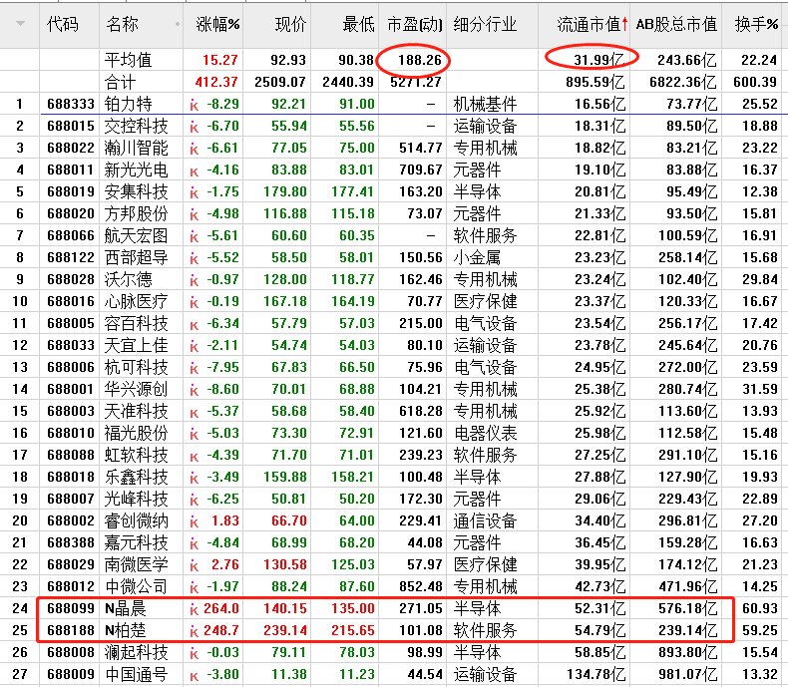Click the 合计 row label
This screenshot has width=788, height=687.
click(120, 82)
